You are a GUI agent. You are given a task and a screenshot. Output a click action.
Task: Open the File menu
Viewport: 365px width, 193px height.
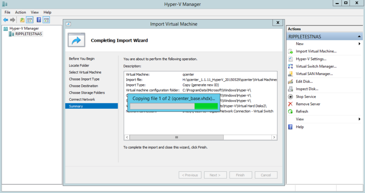coord(7,12)
